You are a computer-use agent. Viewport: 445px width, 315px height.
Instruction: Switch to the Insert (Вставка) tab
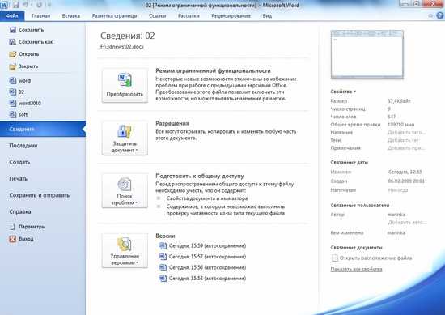pyautogui.click(x=71, y=16)
